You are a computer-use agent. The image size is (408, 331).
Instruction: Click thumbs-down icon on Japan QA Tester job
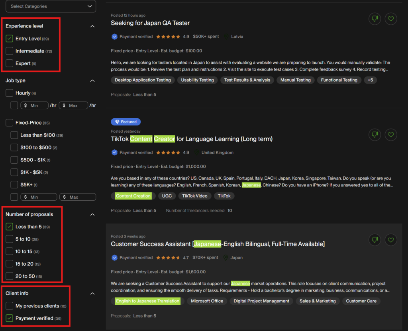(375, 19)
